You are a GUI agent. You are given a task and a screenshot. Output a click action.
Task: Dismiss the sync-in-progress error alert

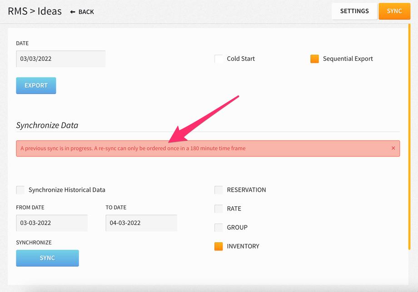point(393,148)
